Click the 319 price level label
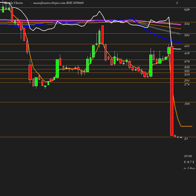Image resolution: width=196 pixels, height=196 pixels. coord(187,74)
